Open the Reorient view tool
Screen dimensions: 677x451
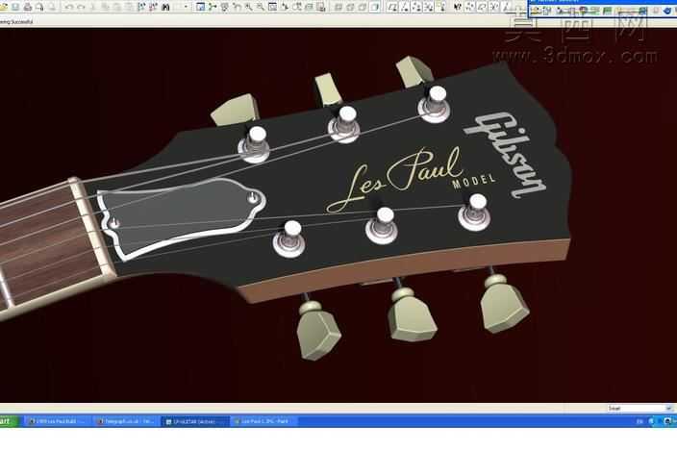click(285, 7)
